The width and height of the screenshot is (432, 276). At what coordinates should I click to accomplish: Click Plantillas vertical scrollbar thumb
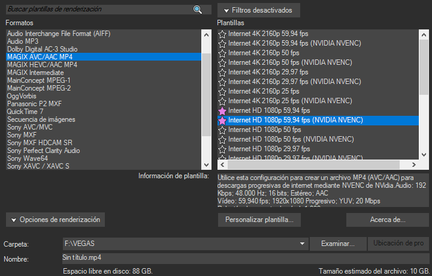point(424,67)
